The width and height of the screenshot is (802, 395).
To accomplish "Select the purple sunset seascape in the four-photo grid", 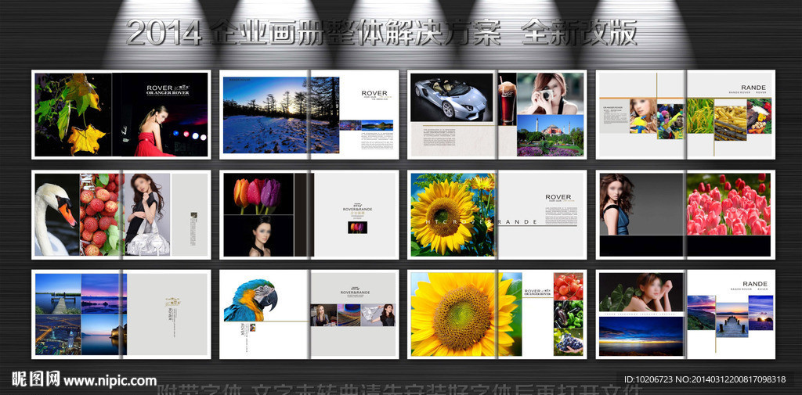I will point(104,294).
